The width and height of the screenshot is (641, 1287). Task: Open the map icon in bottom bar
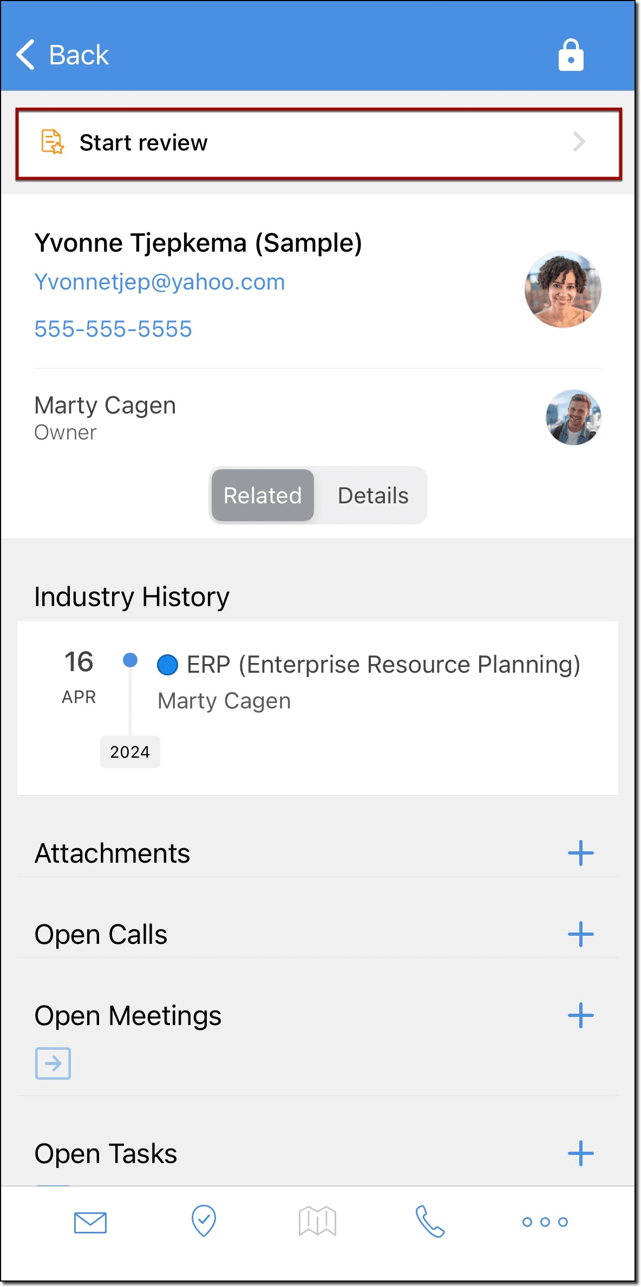point(317,1221)
